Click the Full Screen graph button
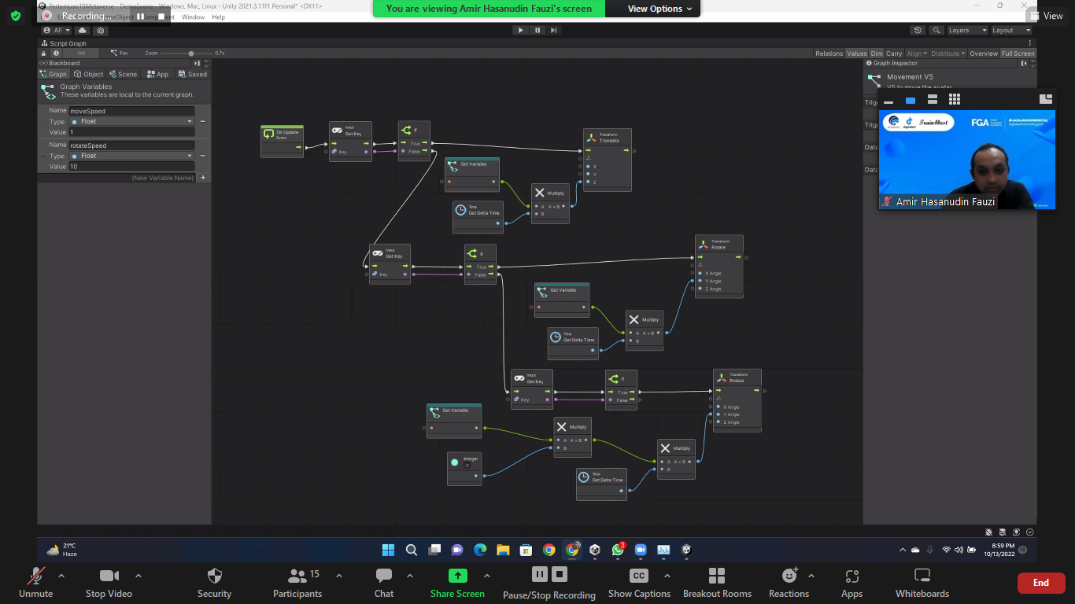This screenshot has height=604, width=1075. [x=1018, y=53]
